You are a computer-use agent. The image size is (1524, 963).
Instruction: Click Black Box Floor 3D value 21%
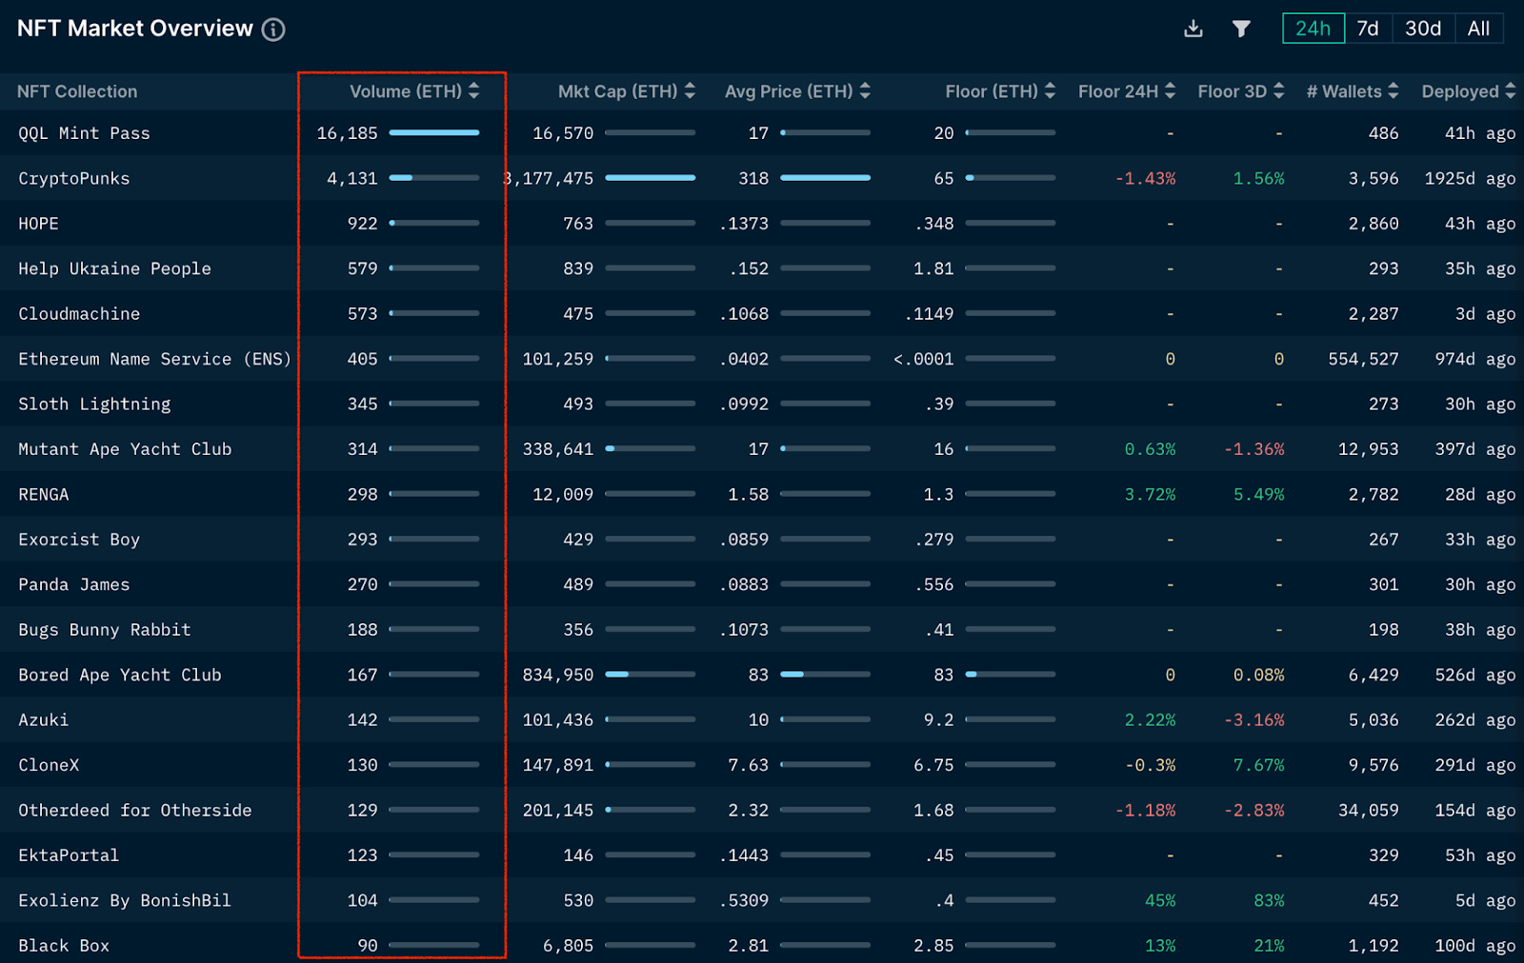1269,946
